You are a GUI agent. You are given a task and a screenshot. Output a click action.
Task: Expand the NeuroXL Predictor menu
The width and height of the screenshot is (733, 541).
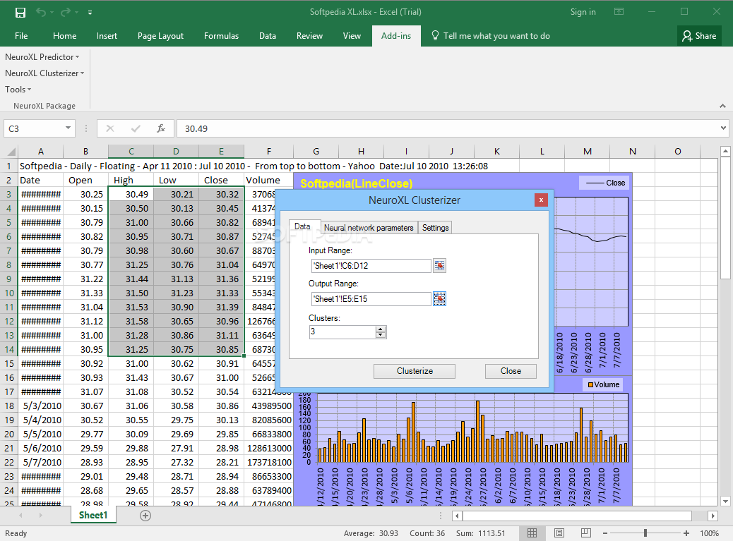[x=42, y=57]
